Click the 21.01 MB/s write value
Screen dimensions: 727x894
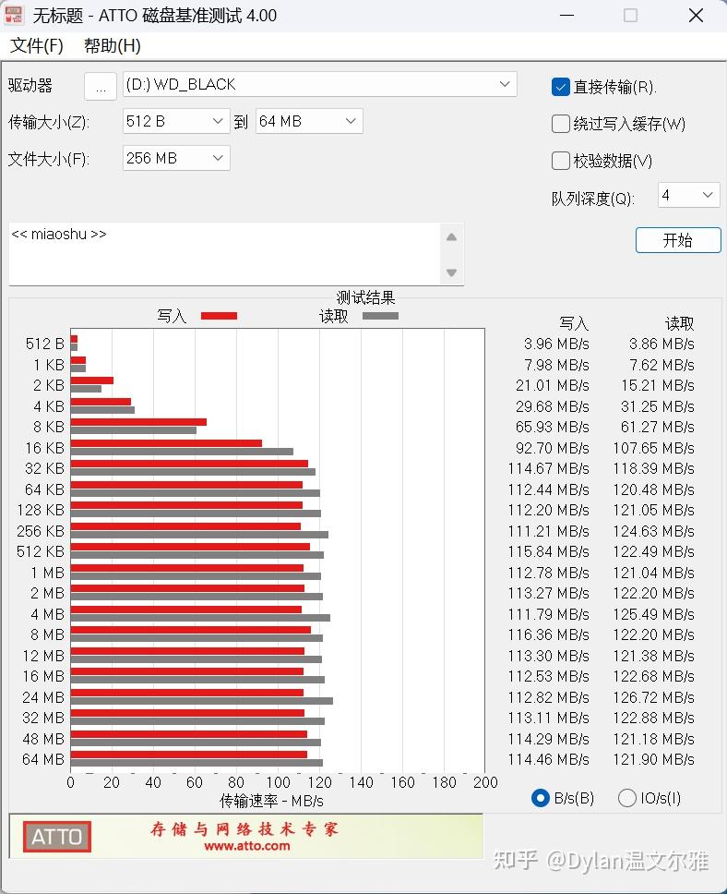point(552,385)
